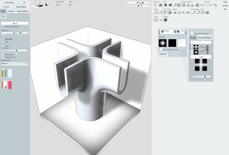Switch to the Visuals tab
Image resolution: width=229 pixels, height=155 pixels.
(11, 11)
